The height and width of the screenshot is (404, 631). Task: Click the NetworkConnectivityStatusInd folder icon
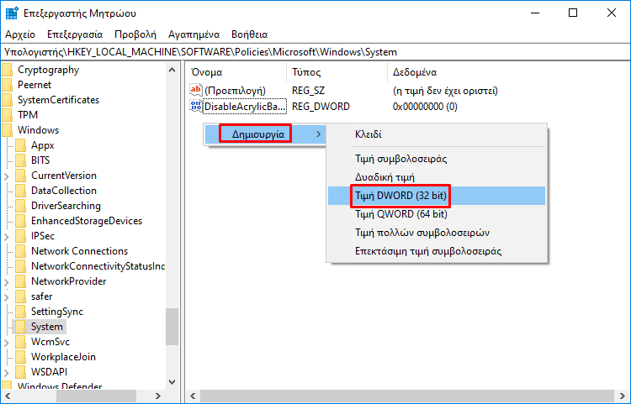(x=20, y=266)
